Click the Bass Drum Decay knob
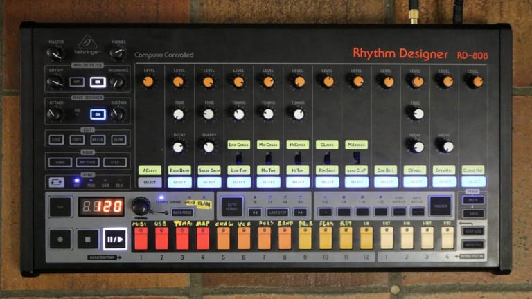The image size is (532, 299). pos(178,147)
